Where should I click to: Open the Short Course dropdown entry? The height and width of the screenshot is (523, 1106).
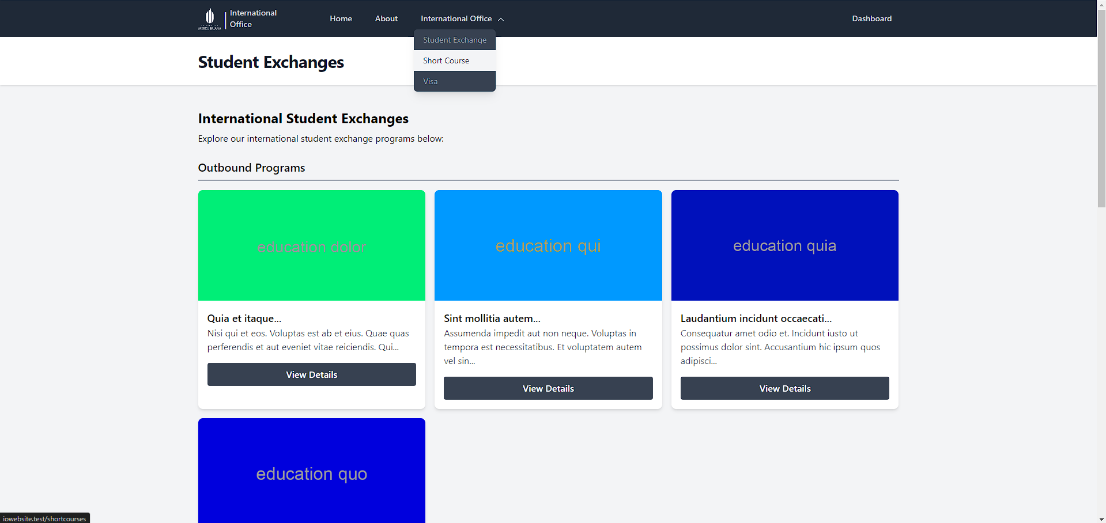(x=446, y=60)
